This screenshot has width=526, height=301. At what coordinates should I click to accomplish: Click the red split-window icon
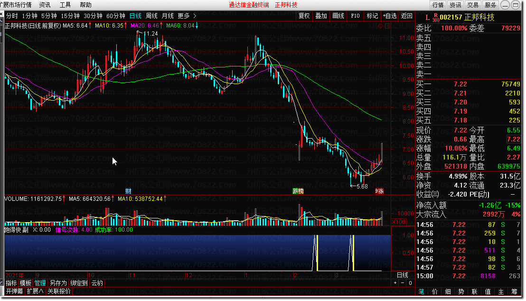pos(387,26)
